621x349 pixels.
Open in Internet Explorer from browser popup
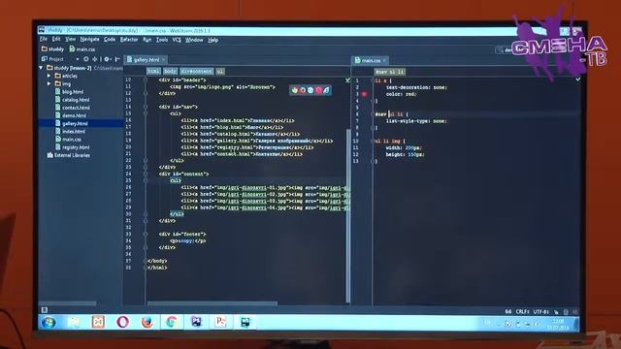326,90
